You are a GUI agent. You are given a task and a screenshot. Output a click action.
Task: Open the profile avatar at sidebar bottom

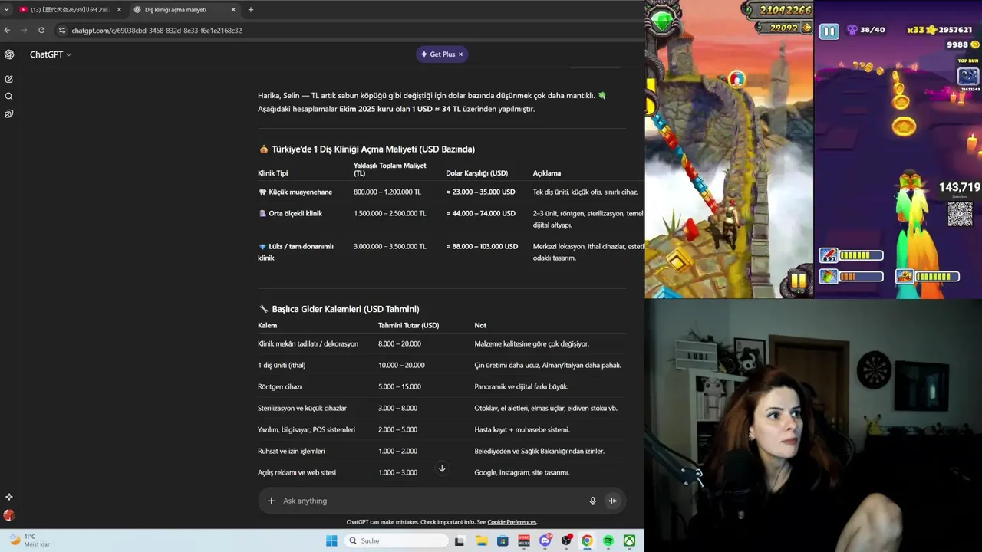pyautogui.click(x=9, y=515)
